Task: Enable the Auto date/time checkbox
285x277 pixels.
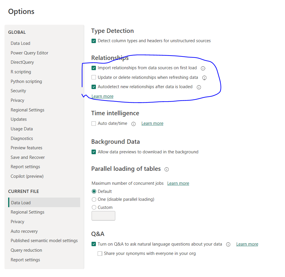Action: click(94, 124)
